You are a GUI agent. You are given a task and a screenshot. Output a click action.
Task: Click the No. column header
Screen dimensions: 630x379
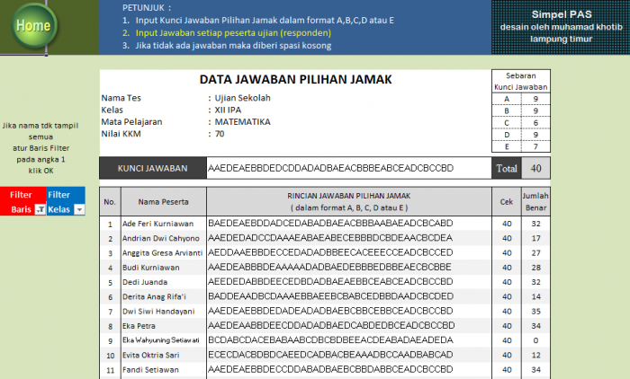coord(110,202)
